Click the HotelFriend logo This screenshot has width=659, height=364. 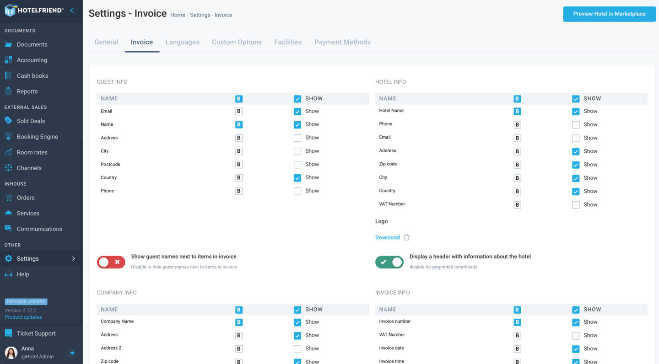click(x=34, y=10)
